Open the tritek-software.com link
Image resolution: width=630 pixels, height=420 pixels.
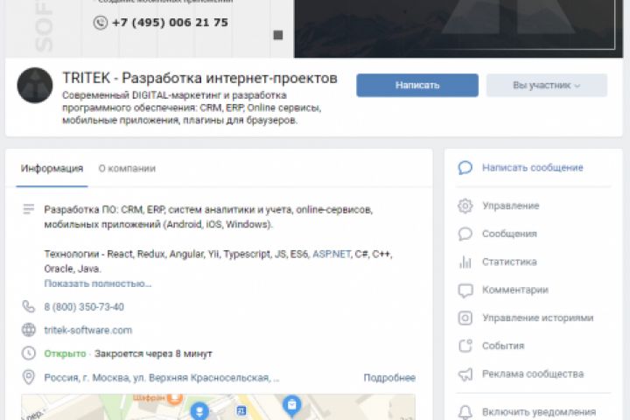click(88, 331)
